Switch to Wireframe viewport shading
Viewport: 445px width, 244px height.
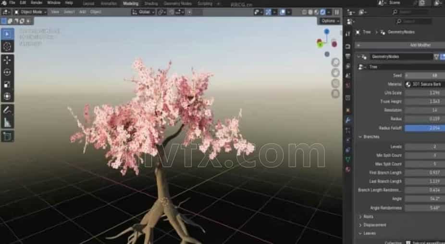(305, 12)
